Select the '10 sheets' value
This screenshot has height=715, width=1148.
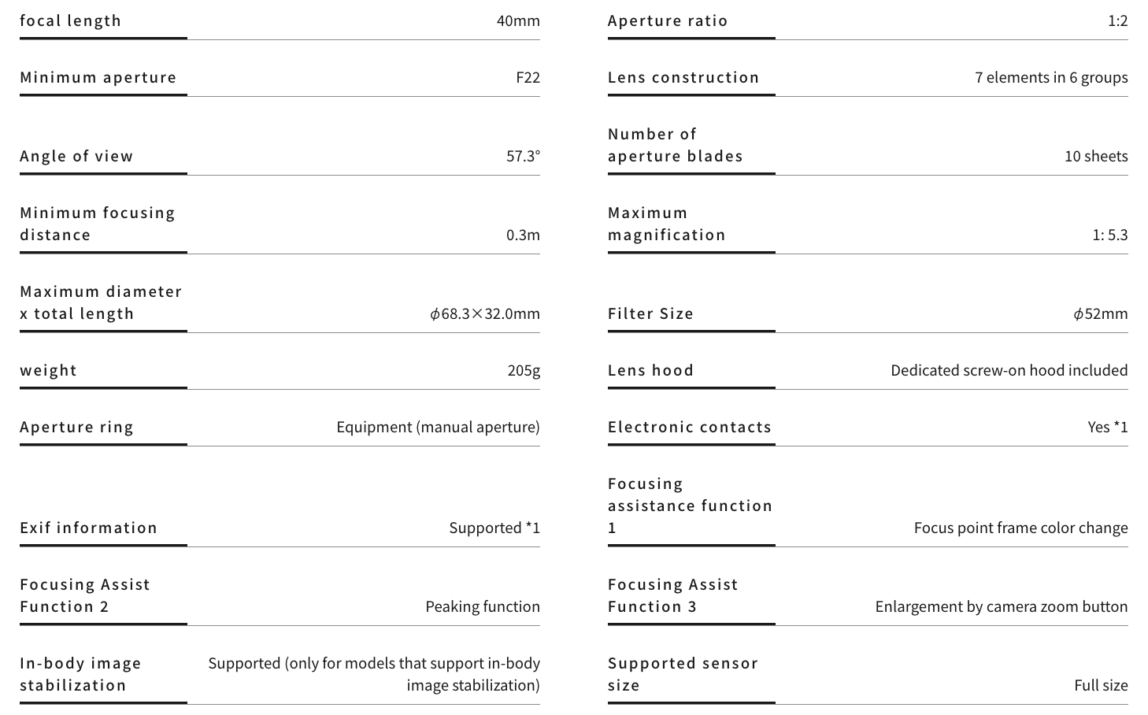tap(1096, 157)
